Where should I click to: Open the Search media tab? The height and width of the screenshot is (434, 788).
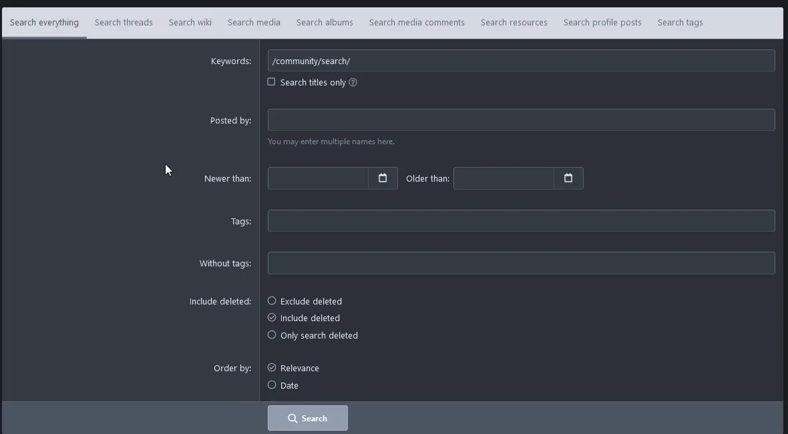pyautogui.click(x=254, y=23)
